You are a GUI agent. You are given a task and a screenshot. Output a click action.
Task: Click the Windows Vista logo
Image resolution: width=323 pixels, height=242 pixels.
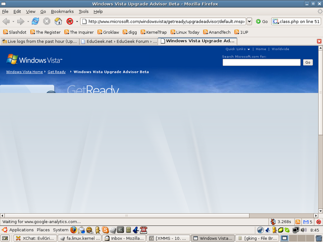34,59
